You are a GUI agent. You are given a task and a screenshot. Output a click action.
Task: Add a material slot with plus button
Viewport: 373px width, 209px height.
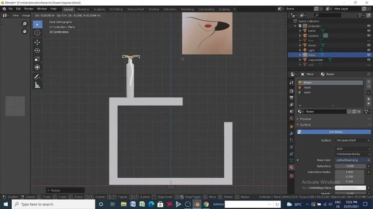tap(369, 81)
